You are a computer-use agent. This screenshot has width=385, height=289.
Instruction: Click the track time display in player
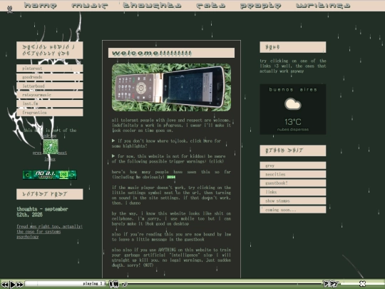(113, 284)
